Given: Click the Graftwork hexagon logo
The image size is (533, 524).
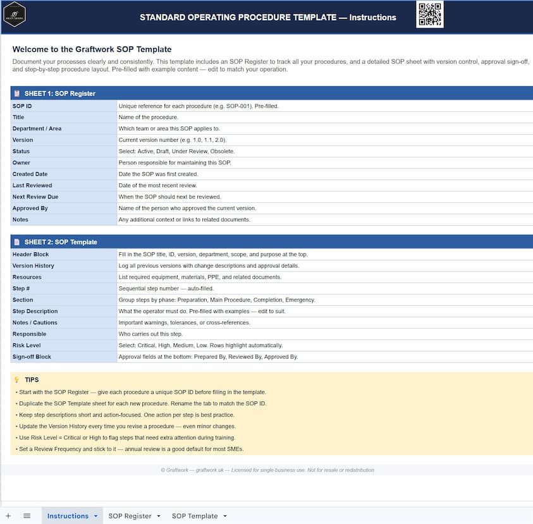Looking at the screenshot, I should click(15, 15).
